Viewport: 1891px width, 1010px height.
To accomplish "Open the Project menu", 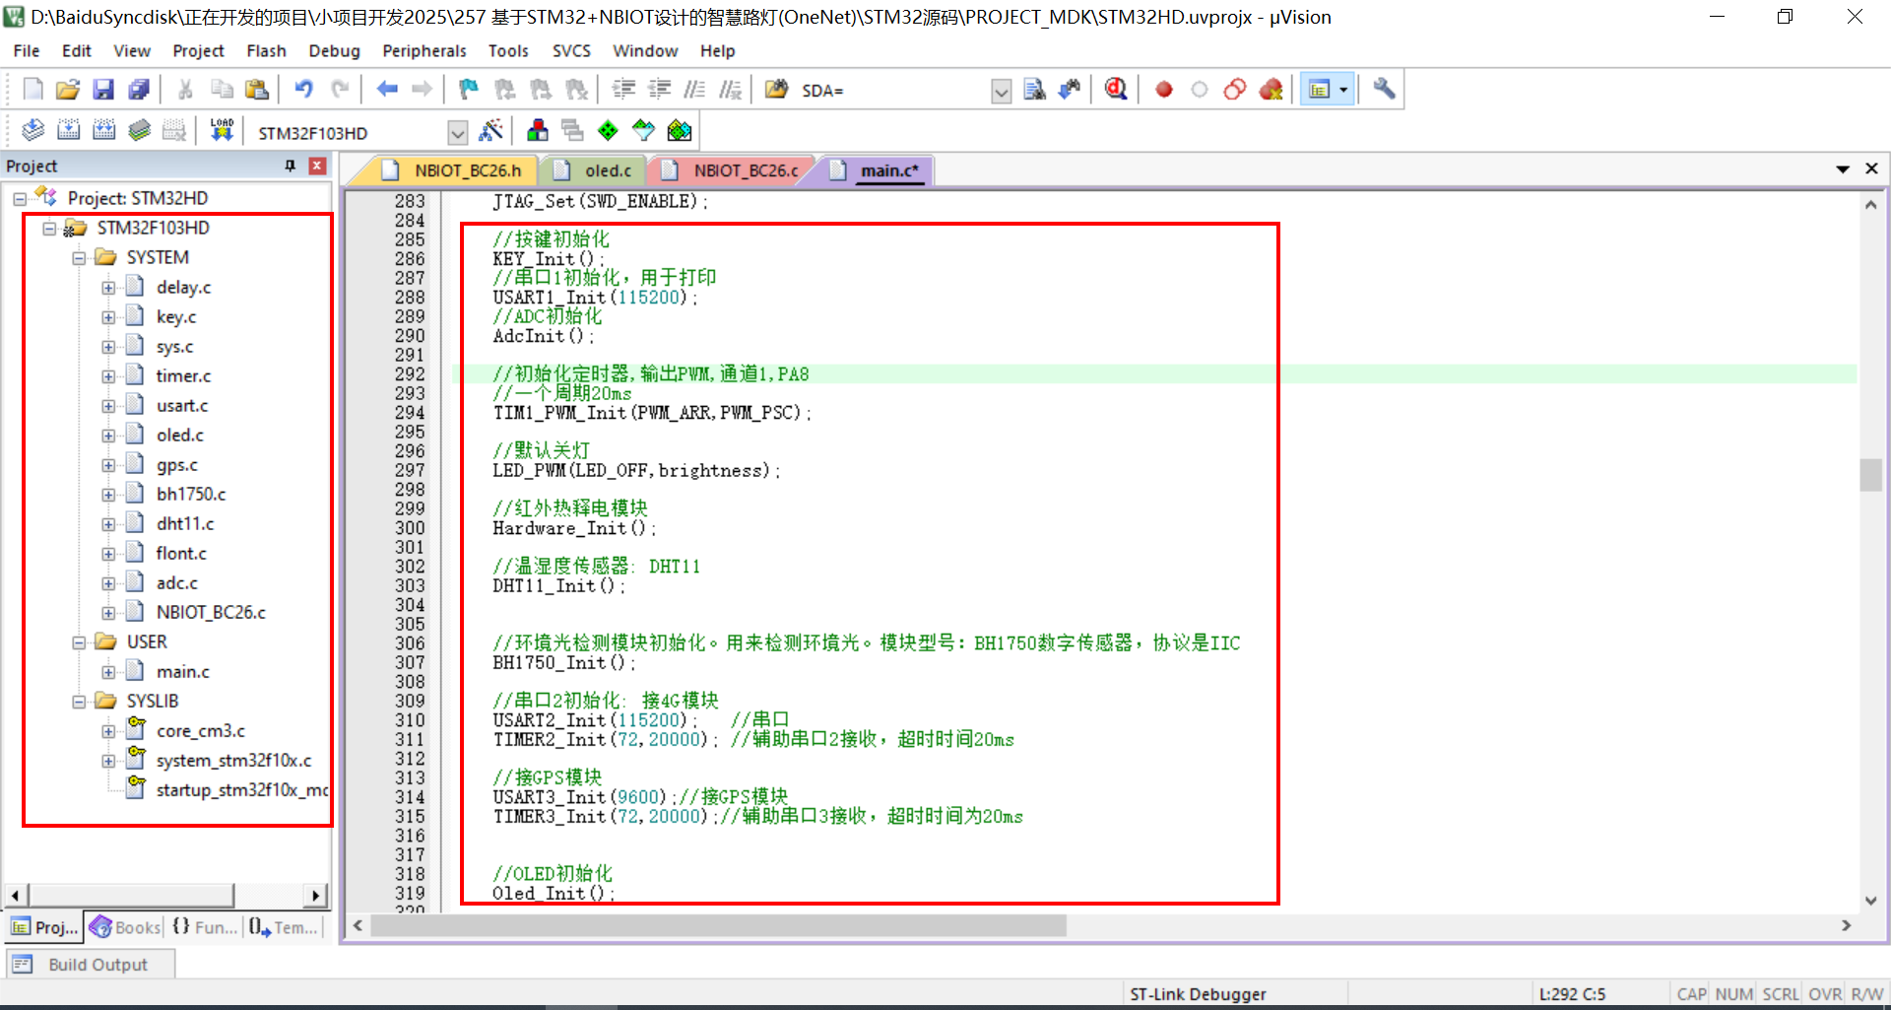I will (x=198, y=50).
